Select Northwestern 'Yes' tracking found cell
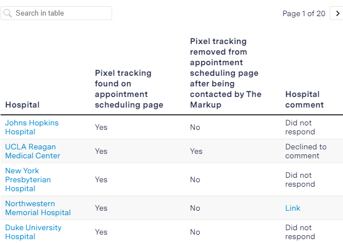This screenshot has height=243, width=343. [x=101, y=208]
